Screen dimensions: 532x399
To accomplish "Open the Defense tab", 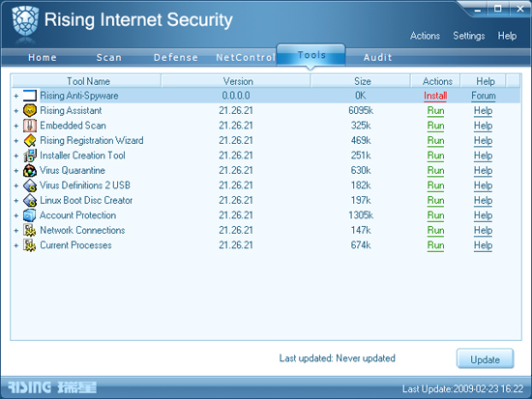I will pos(176,57).
